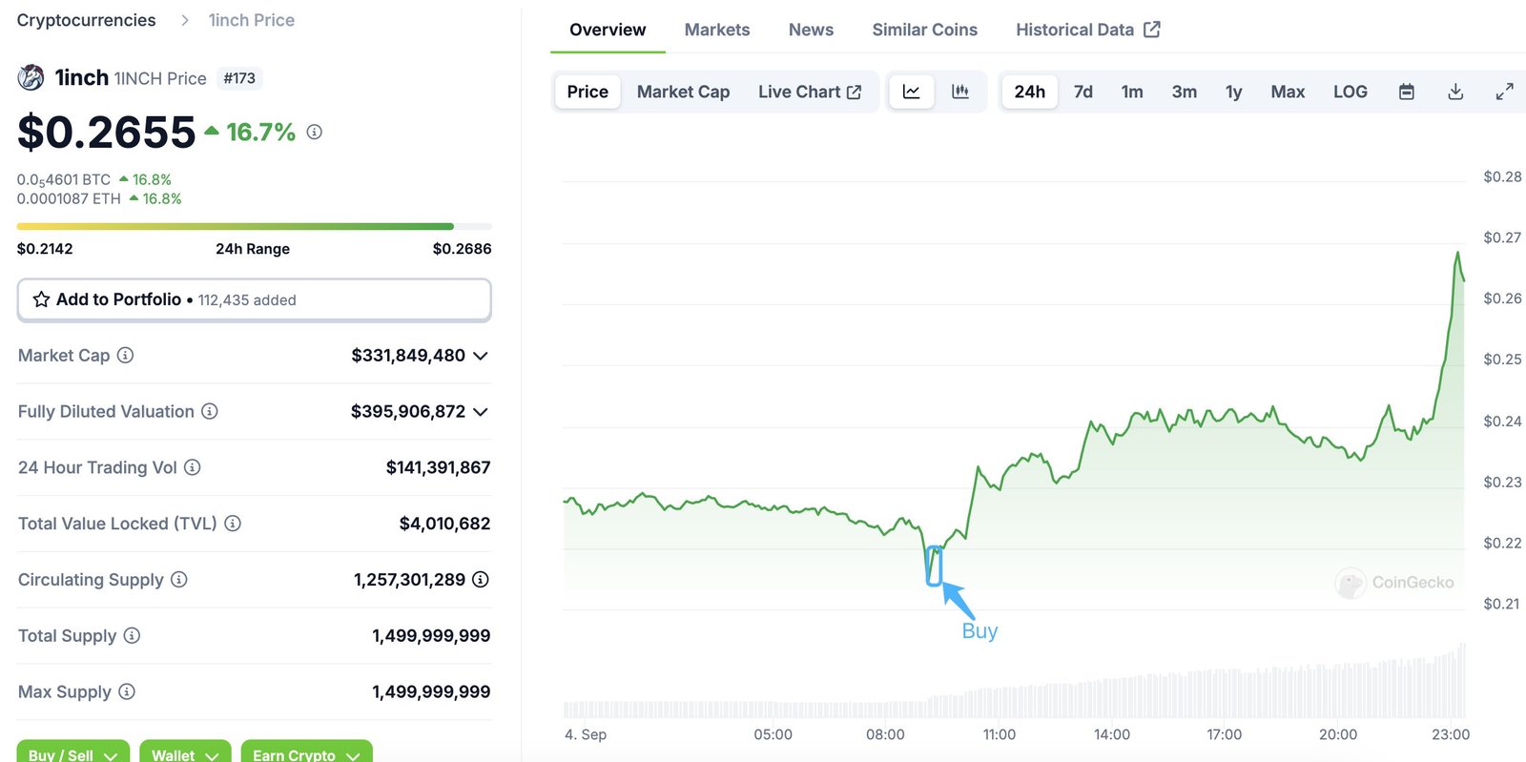Screen dimensions: 1526x762
Task: Select the Price chart toggle
Action: (588, 92)
